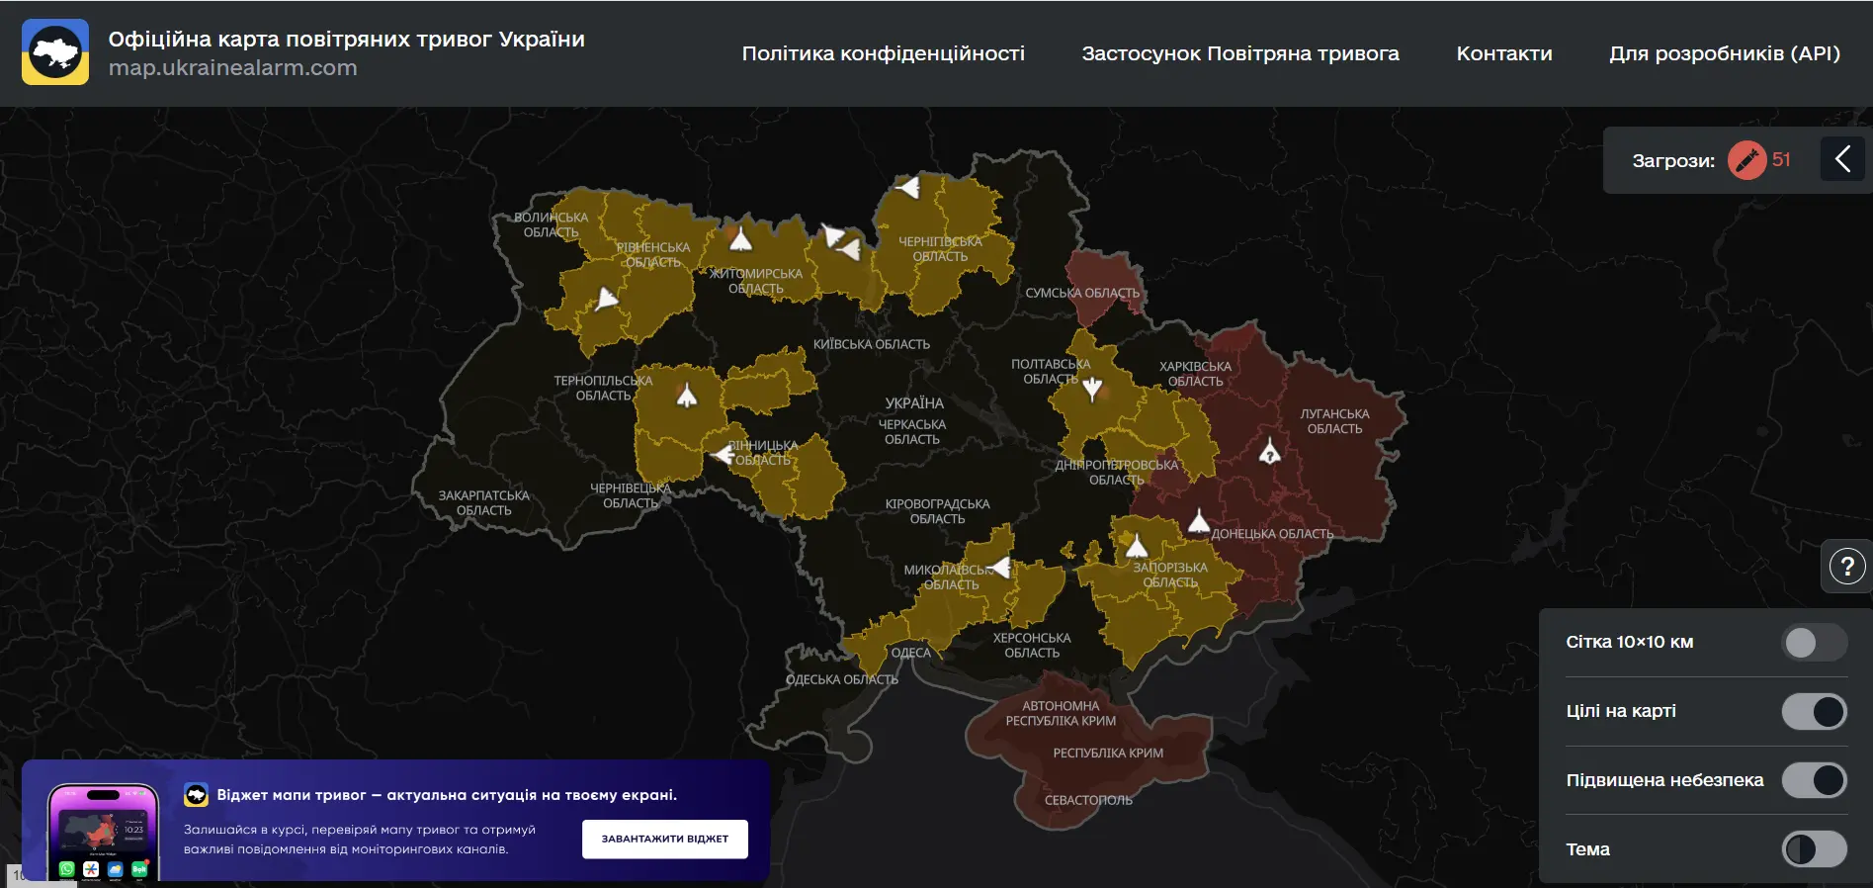Select the ХАРКІВСЬКА ОБЛАСТЬ map label
This screenshot has height=888, width=1873.
[x=1196, y=374]
